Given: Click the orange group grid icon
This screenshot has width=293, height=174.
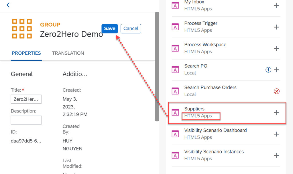Looking at the screenshot, I should (22, 29).
